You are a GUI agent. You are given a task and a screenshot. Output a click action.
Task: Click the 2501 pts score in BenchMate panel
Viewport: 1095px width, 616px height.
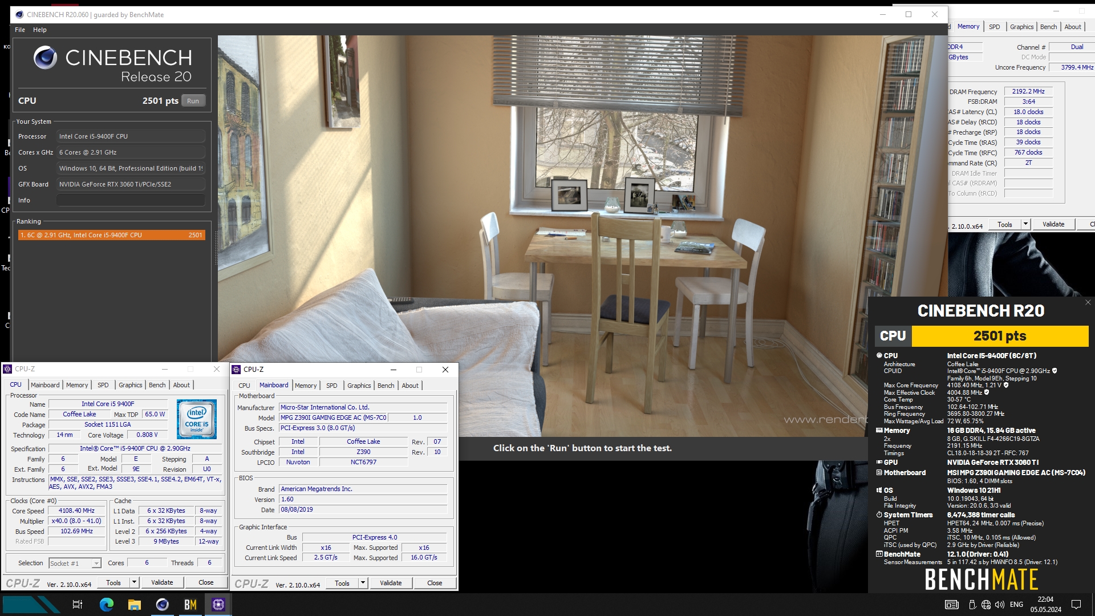(1000, 336)
